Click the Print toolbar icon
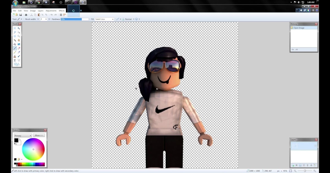The width and height of the screenshot is (330, 173). 26,15
